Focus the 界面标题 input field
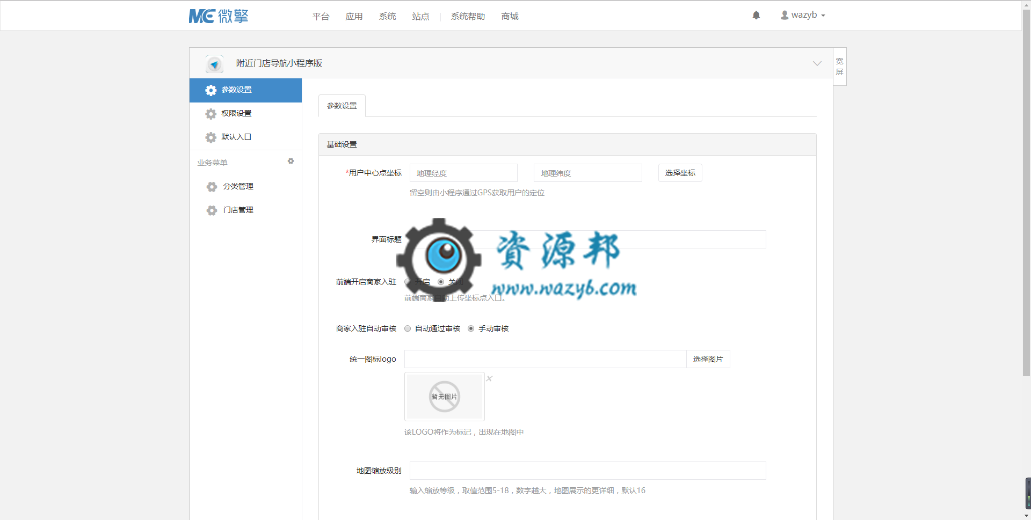 (588, 239)
